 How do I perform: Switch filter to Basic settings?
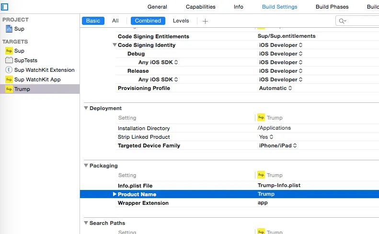pyautogui.click(x=93, y=21)
